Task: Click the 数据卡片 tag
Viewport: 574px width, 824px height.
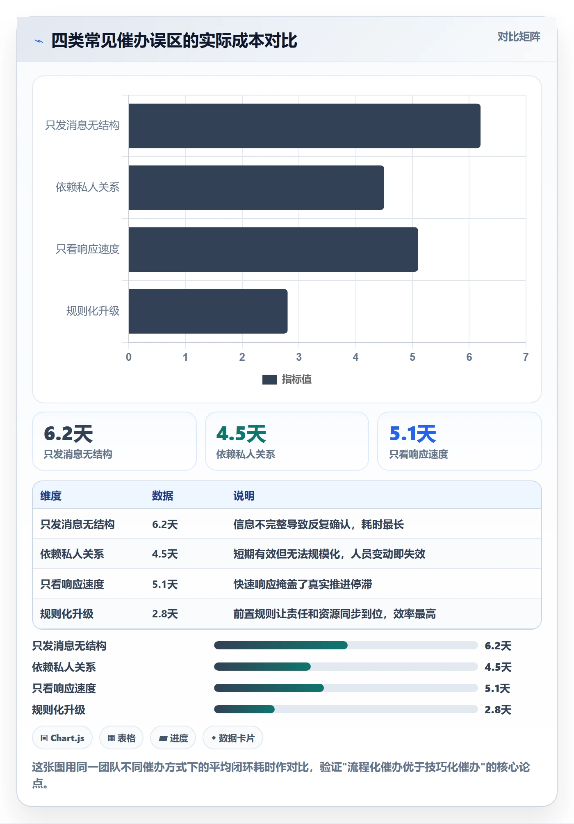Action: (233, 738)
